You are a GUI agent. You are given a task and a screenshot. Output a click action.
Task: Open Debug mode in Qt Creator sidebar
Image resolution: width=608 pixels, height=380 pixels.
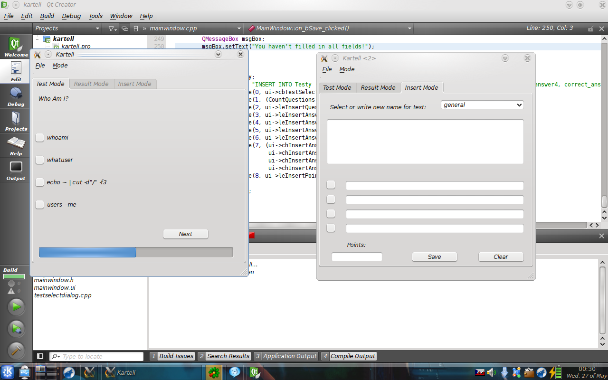pyautogui.click(x=16, y=96)
